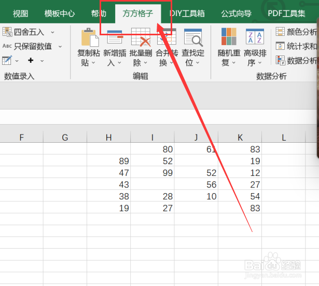Select column G header
Viewport: 319px width, 286px height.
pyautogui.click(x=65, y=138)
